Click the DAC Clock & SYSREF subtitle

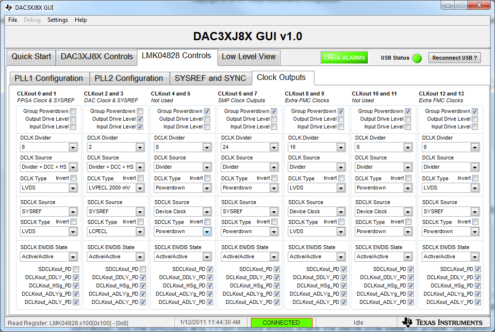(111, 101)
